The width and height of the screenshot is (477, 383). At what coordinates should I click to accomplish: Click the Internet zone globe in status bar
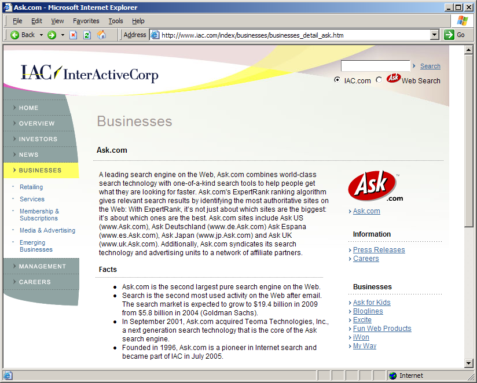pos(392,375)
